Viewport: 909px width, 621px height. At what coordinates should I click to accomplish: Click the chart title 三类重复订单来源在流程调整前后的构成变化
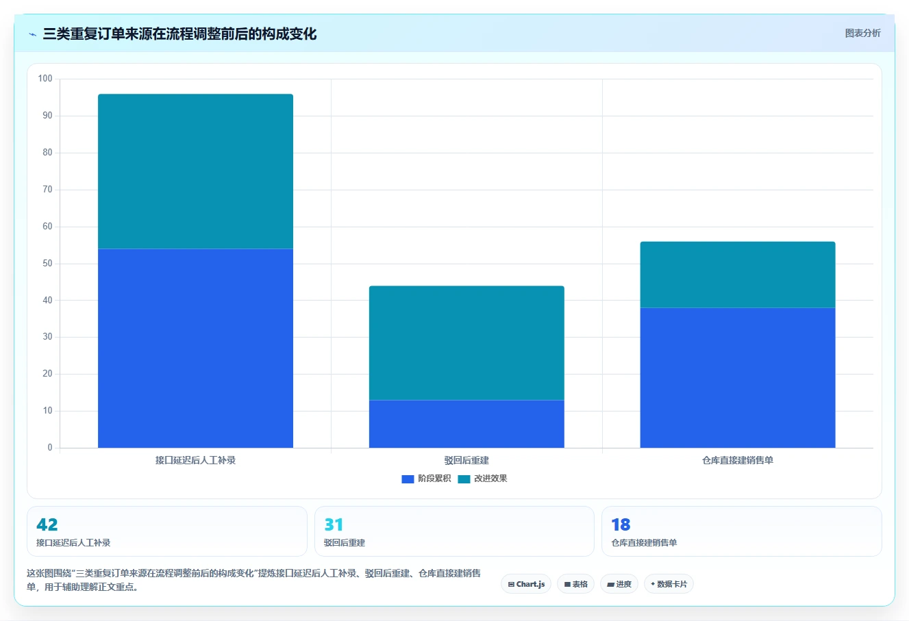coord(179,34)
